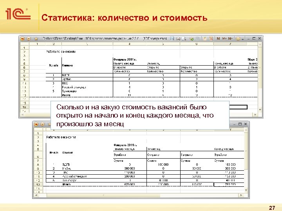Click the scroll down arrow in the top window
Screen dimensions: 282x211
(260, 109)
